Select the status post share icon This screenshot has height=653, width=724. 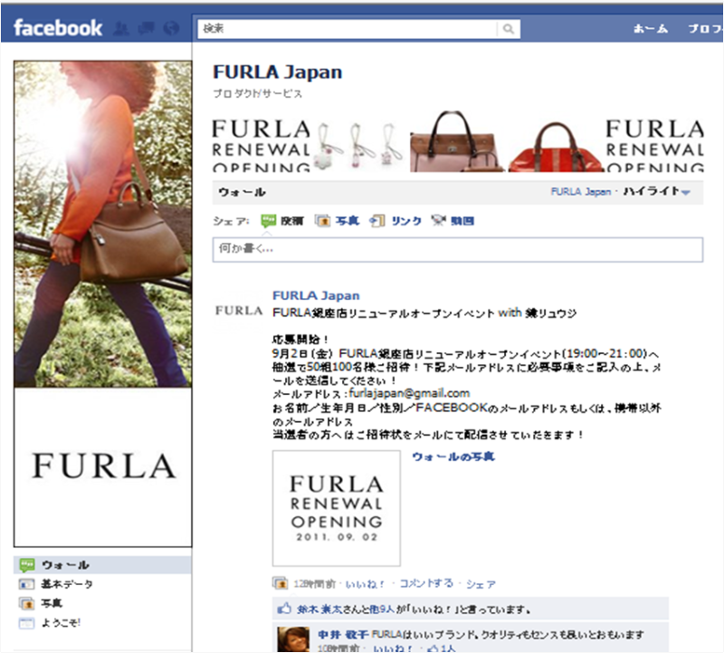coord(268,220)
